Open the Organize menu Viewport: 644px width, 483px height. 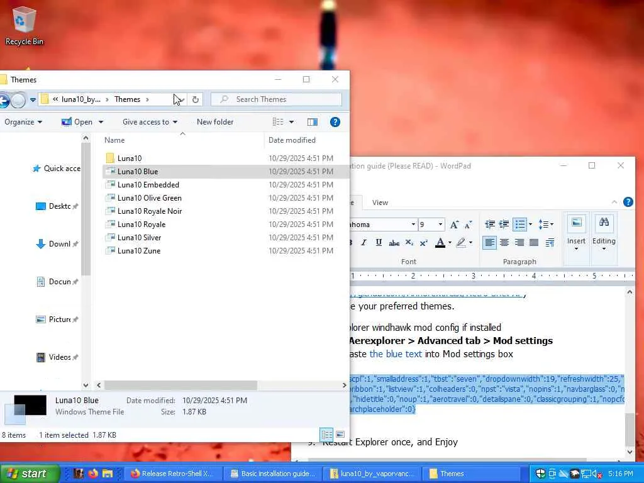(23, 122)
